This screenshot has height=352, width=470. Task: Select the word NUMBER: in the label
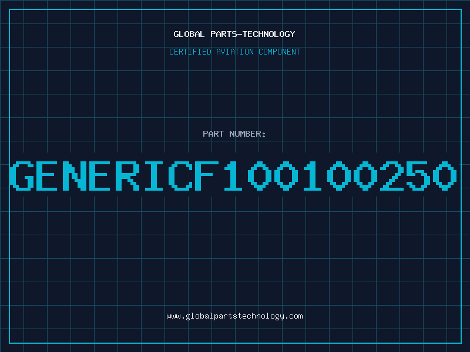(247, 134)
